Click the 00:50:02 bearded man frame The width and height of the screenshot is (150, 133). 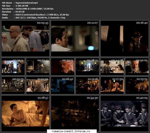[x=137, y=67]
